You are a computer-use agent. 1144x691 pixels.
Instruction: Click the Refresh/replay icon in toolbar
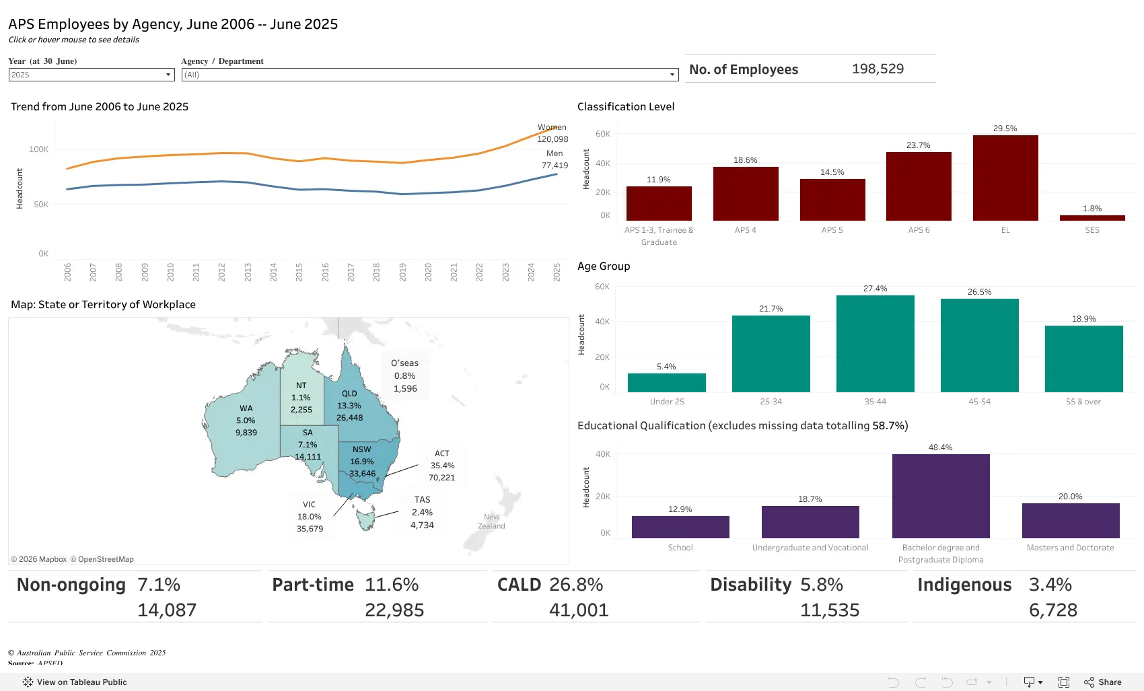click(x=972, y=682)
